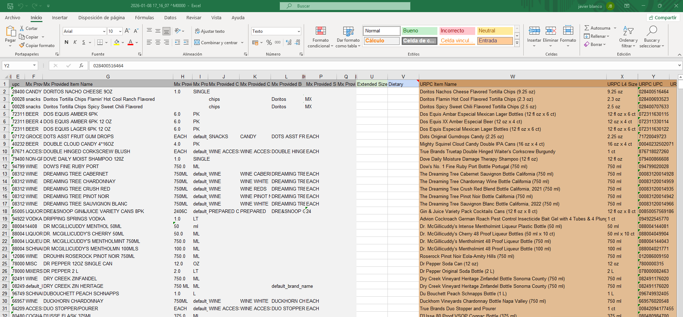
Task: Open the Borrar dropdown
Action: [x=595, y=45]
